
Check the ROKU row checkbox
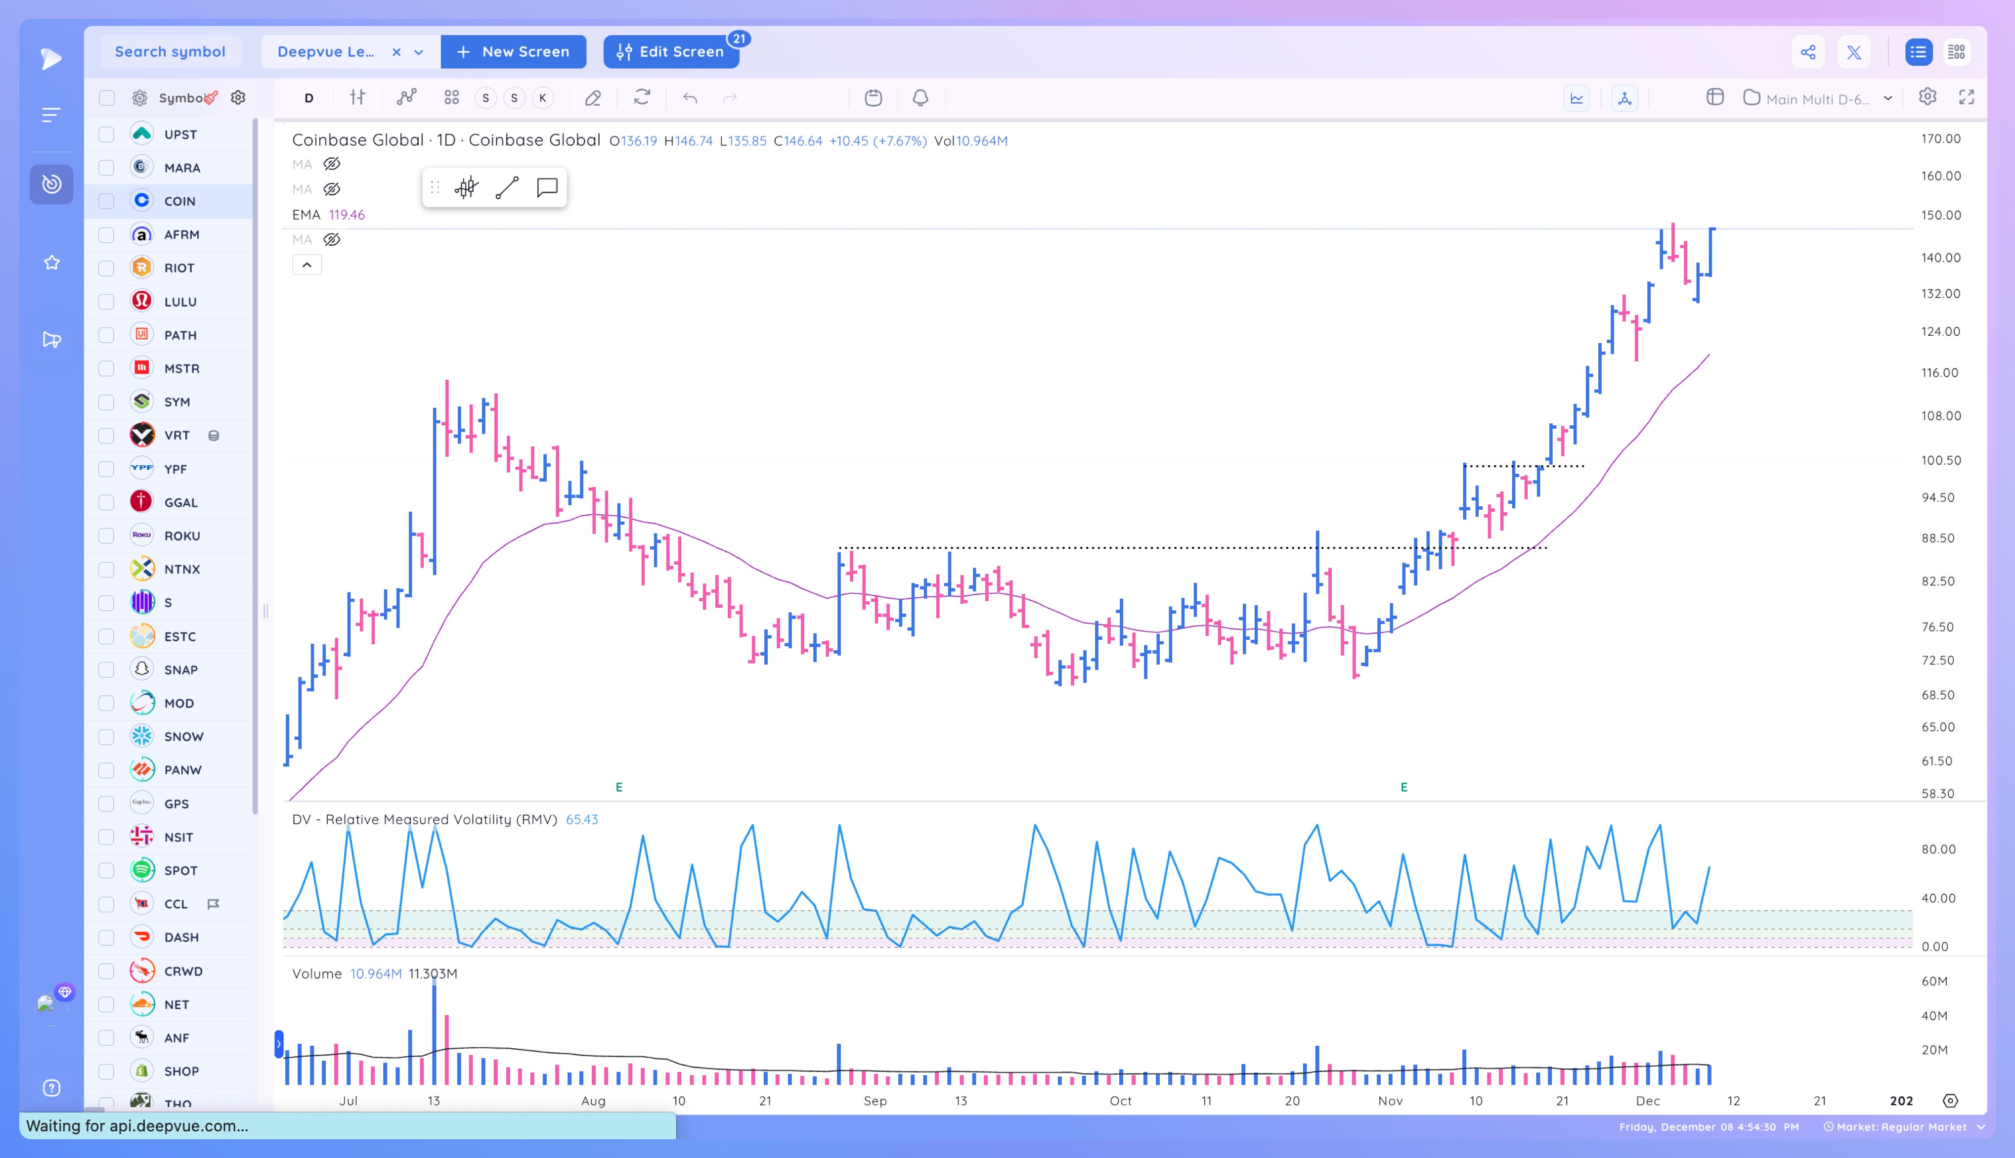pyautogui.click(x=107, y=536)
